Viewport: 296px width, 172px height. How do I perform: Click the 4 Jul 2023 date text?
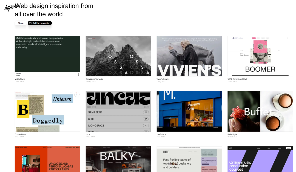tap(161, 137)
